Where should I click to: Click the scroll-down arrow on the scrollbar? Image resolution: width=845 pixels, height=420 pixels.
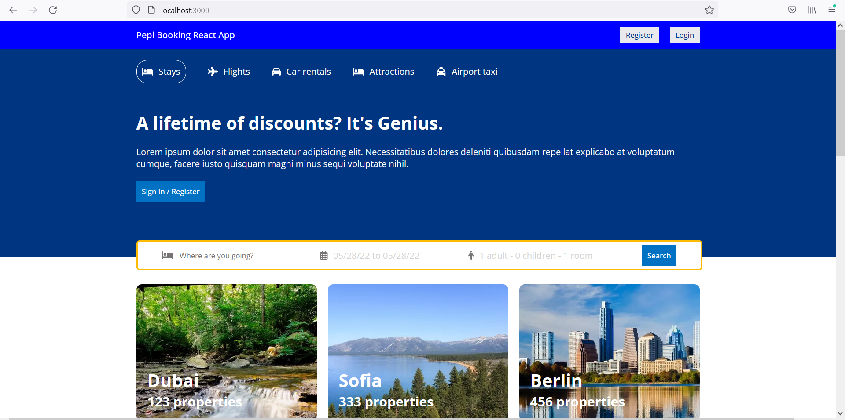[841, 413]
